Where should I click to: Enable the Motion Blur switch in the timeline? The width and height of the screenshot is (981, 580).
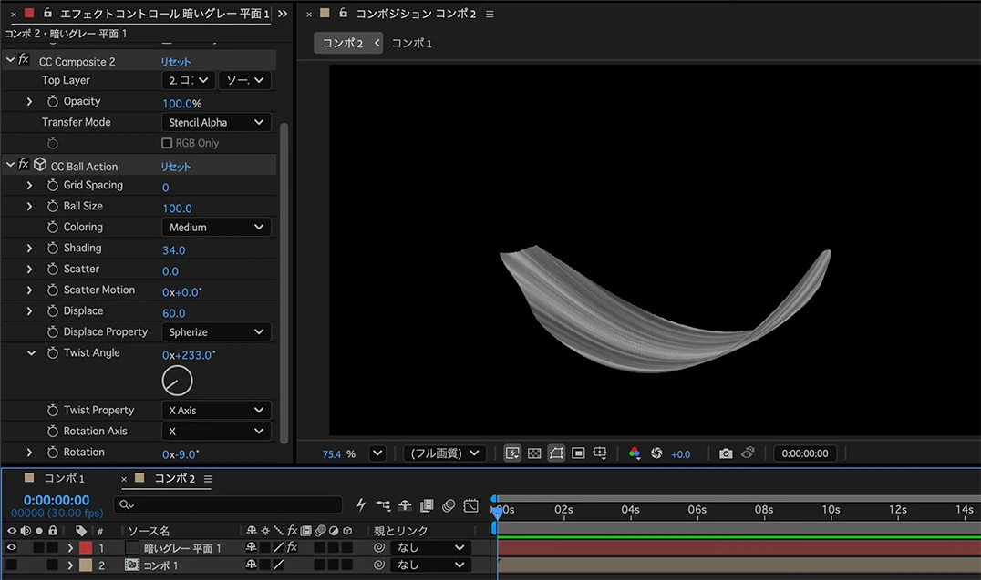pyautogui.click(x=448, y=504)
